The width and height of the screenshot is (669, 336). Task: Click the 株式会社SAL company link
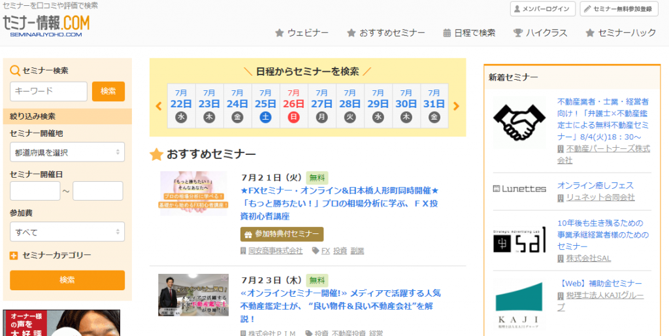coord(589,258)
